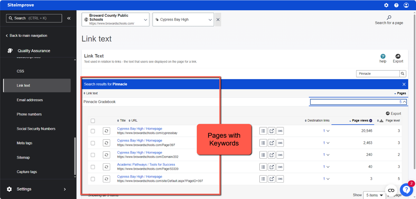
Task: Check the PageID=397 row checkbox
Action: pyautogui.click(x=93, y=179)
